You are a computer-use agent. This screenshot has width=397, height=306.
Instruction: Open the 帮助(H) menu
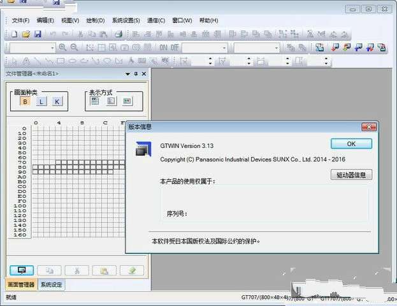[208, 20]
